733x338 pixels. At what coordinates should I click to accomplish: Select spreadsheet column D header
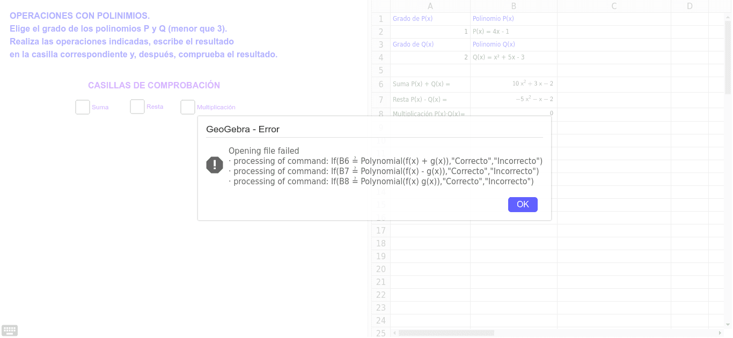(690, 6)
